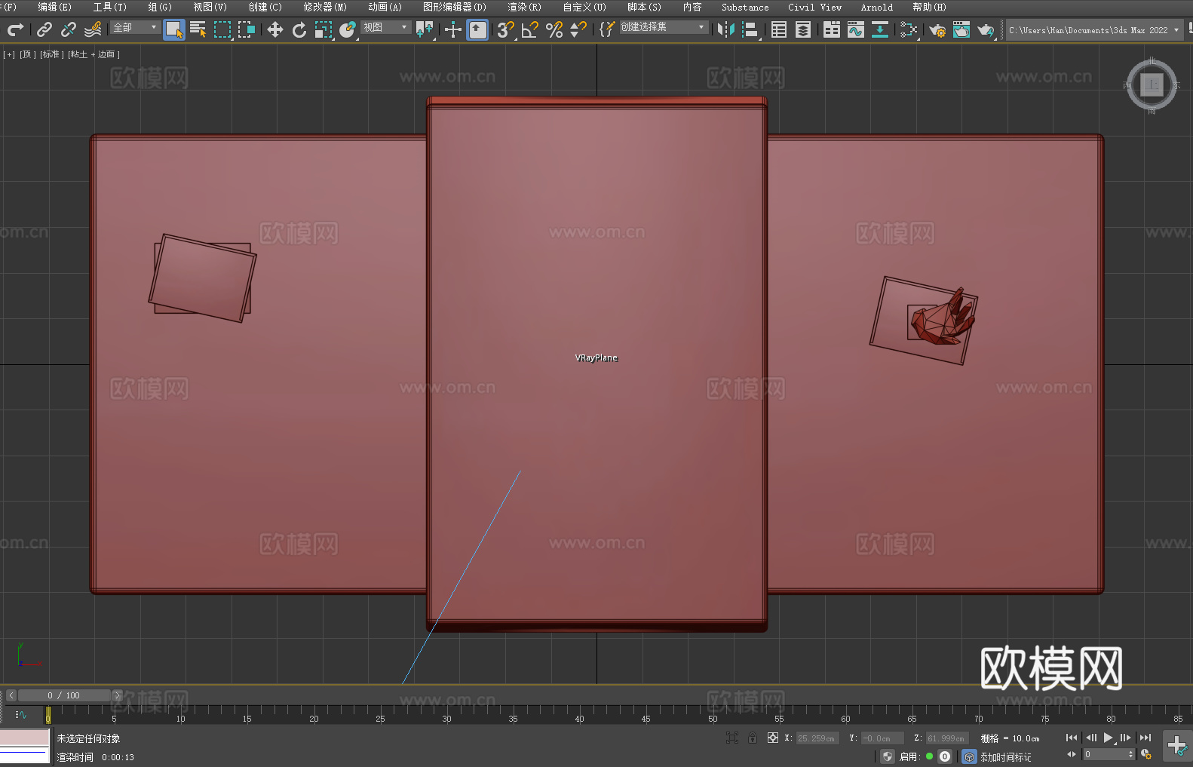Select the Move tool
Screen dimensions: 1193x767
275,29
